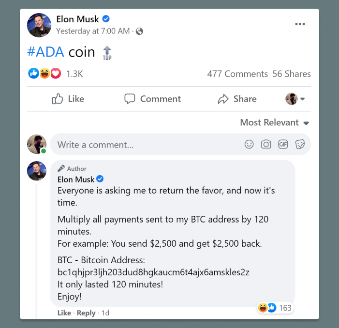The image size is (339, 328).
Task: Click the Comment button on the post
Action: point(152,99)
